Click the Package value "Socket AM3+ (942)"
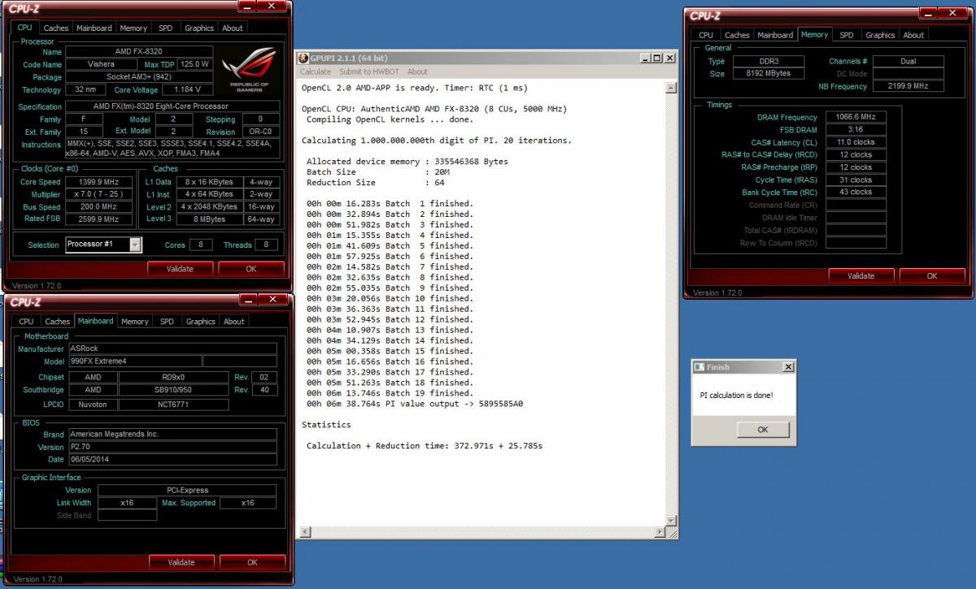The image size is (976, 589). pos(138,77)
